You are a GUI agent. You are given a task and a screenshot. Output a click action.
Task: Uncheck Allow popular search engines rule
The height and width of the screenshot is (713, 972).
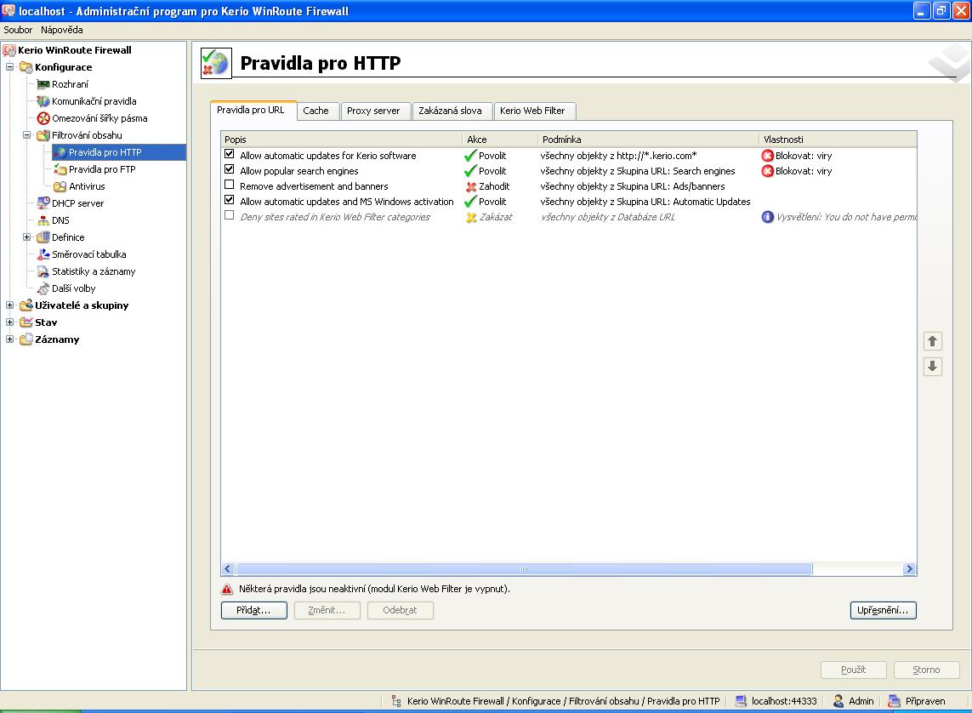point(230,169)
